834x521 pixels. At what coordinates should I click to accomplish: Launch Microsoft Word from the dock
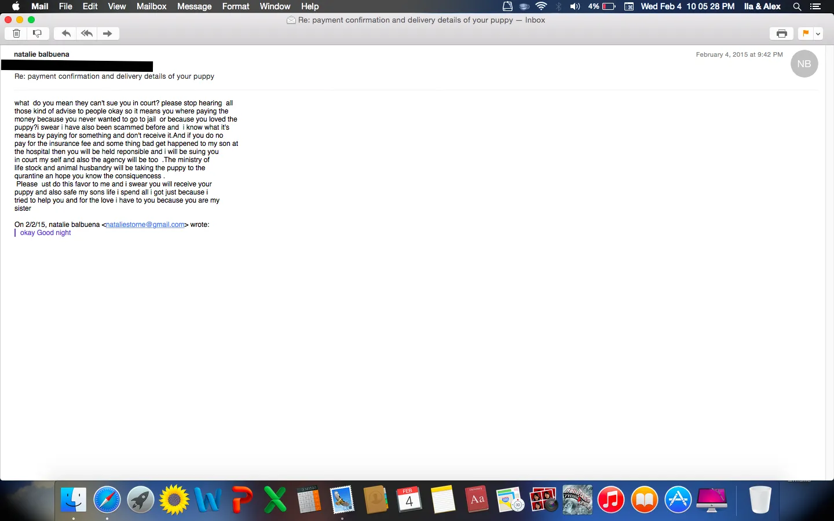[x=208, y=500]
